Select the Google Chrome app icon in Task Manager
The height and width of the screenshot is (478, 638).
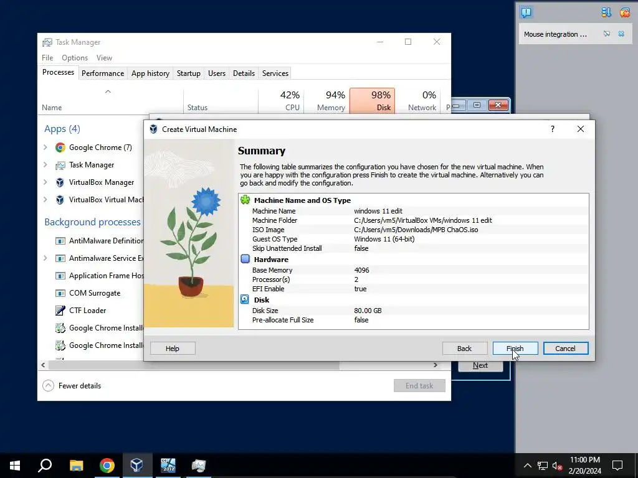60,148
